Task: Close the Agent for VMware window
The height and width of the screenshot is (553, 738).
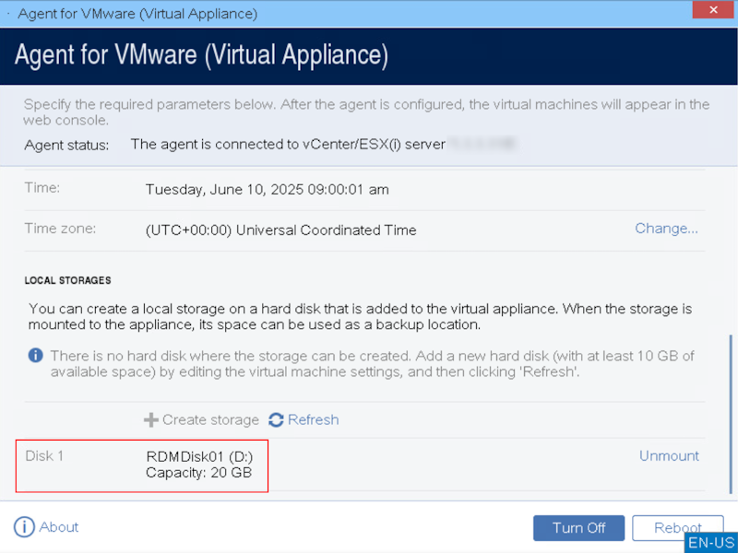Action: click(x=712, y=9)
